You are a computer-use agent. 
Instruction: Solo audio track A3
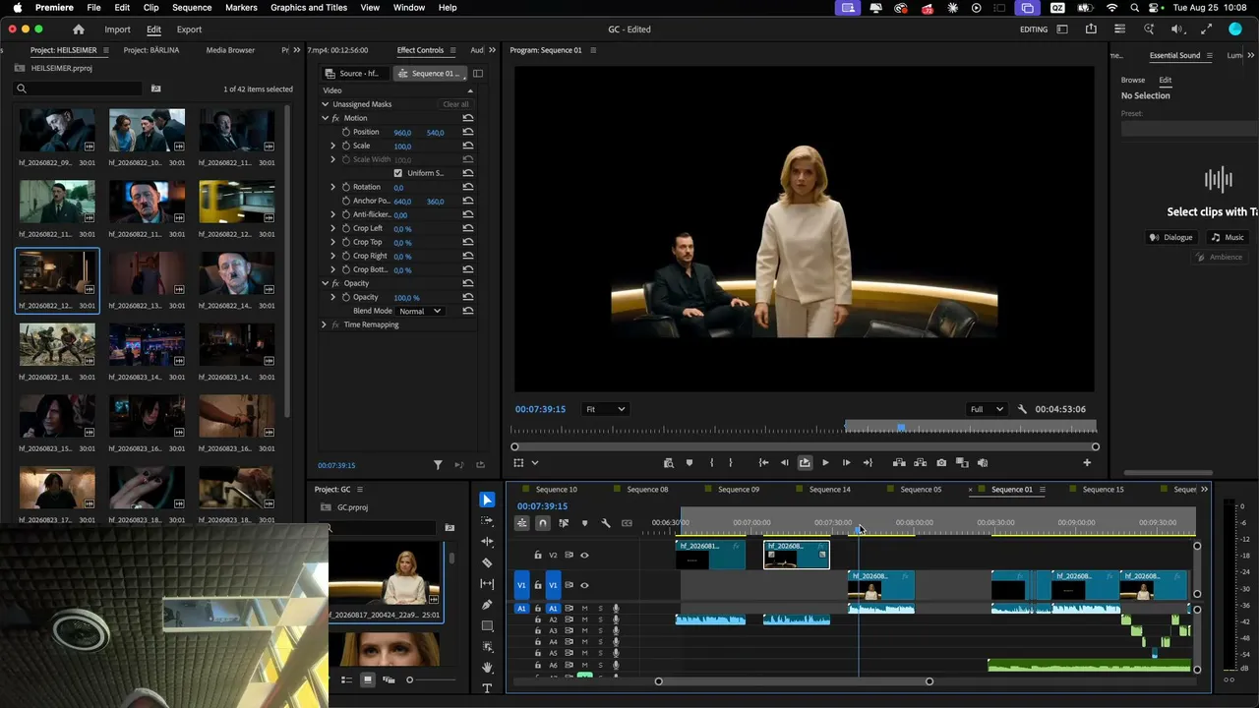(600, 631)
